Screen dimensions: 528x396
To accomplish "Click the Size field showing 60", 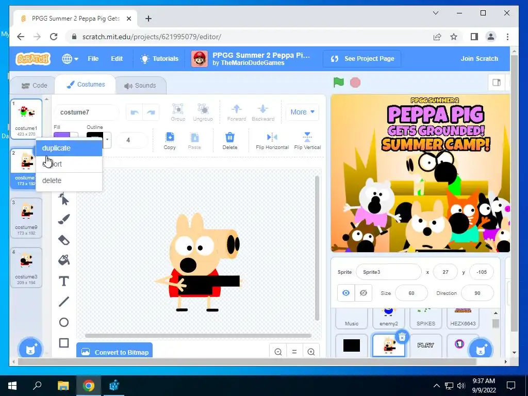I will pos(411,293).
